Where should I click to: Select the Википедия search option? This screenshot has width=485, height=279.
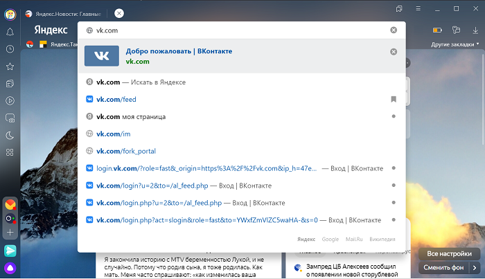[x=384, y=239]
